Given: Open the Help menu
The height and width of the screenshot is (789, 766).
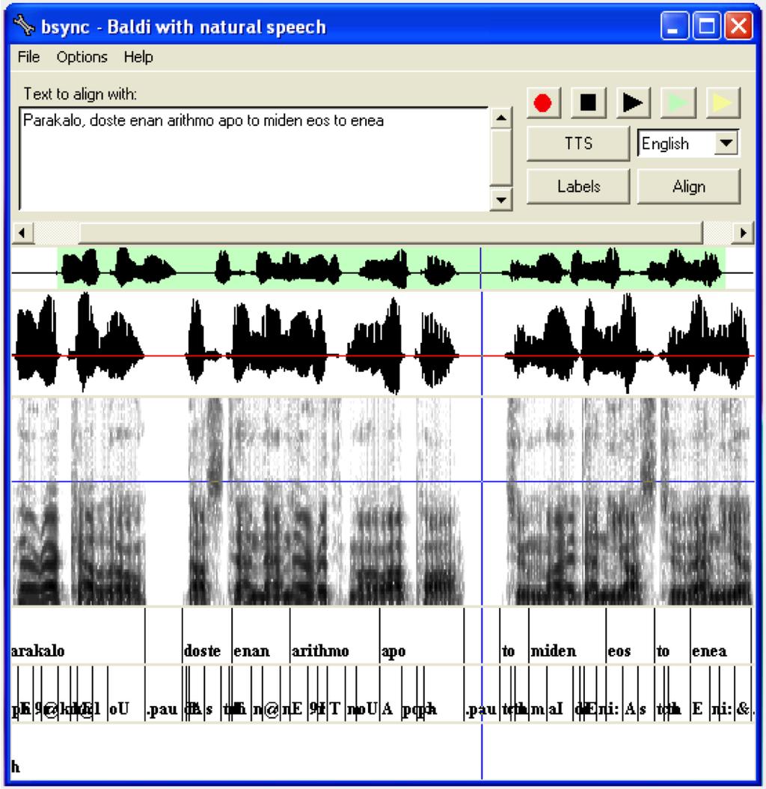Looking at the screenshot, I should (138, 57).
